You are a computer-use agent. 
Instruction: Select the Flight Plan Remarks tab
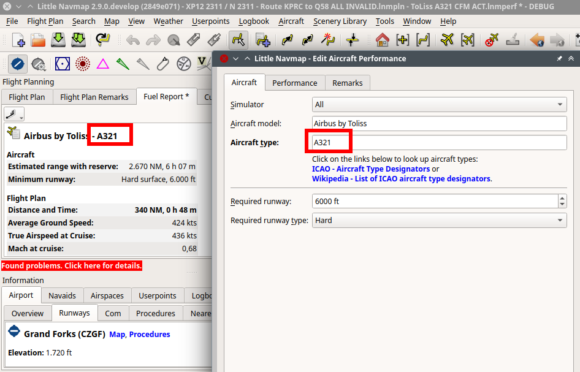[x=94, y=97]
